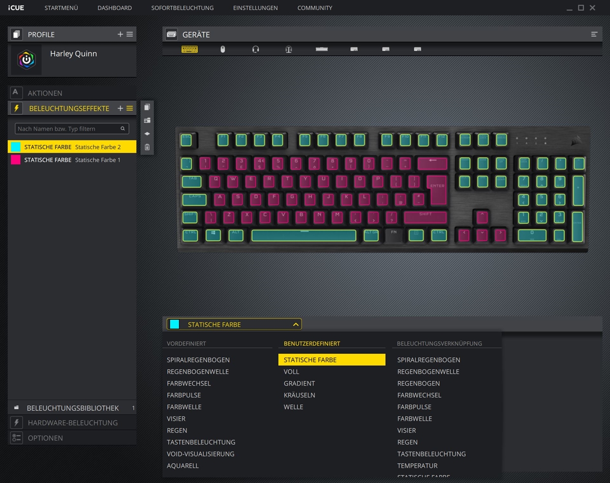Choose Gradient under Benutzerdefiniert

(x=299, y=383)
